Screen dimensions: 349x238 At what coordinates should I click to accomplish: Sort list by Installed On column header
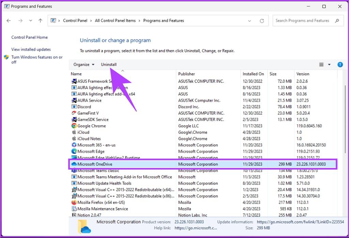point(253,74)
